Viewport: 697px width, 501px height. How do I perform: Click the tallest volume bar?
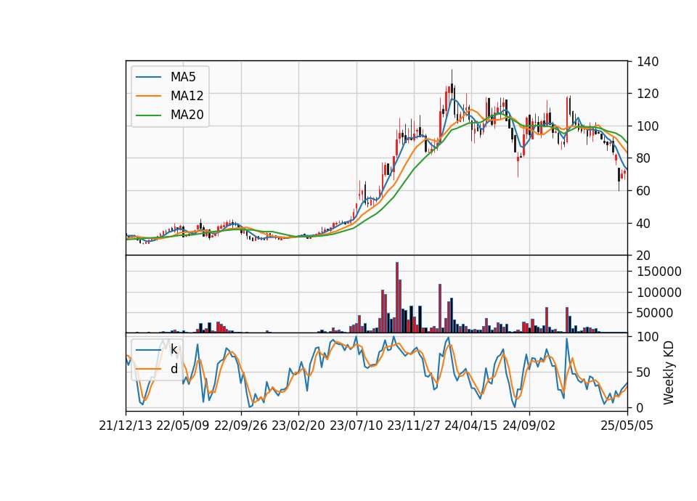tap(397, 298)
